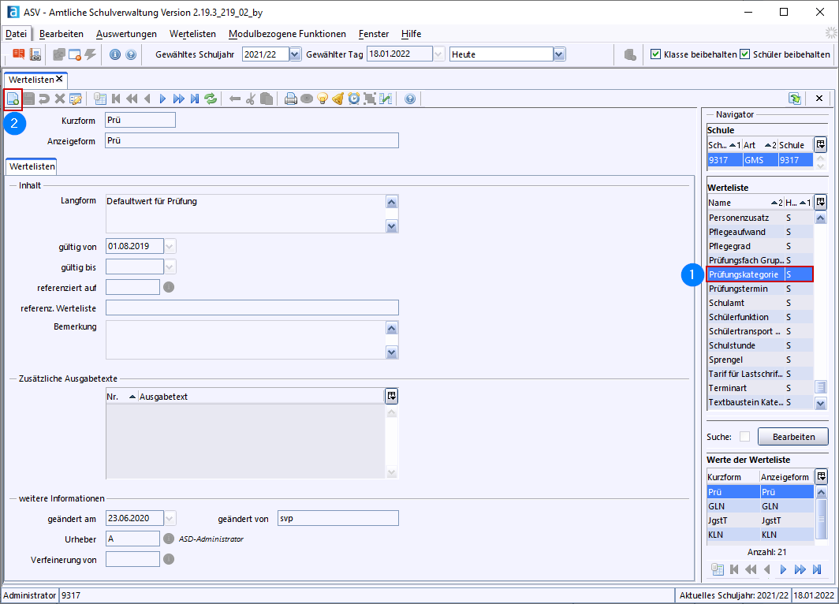Select Schulamt in Werteliste
839x604 pixels.
click(760, 303)
